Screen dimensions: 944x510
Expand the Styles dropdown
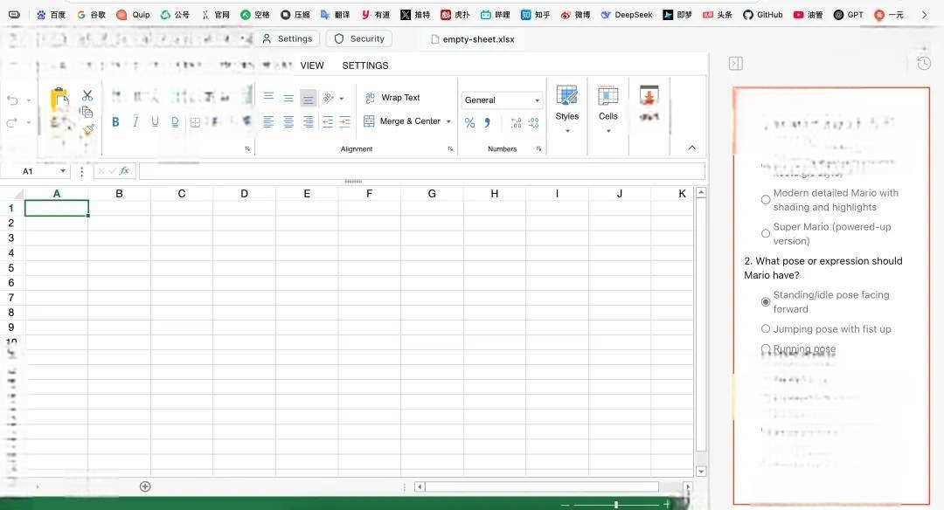click(567, 130)
